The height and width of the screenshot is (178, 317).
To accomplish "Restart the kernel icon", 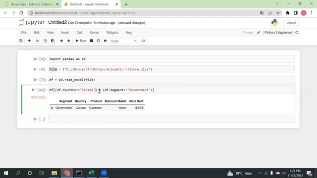I will coord(99,41).
